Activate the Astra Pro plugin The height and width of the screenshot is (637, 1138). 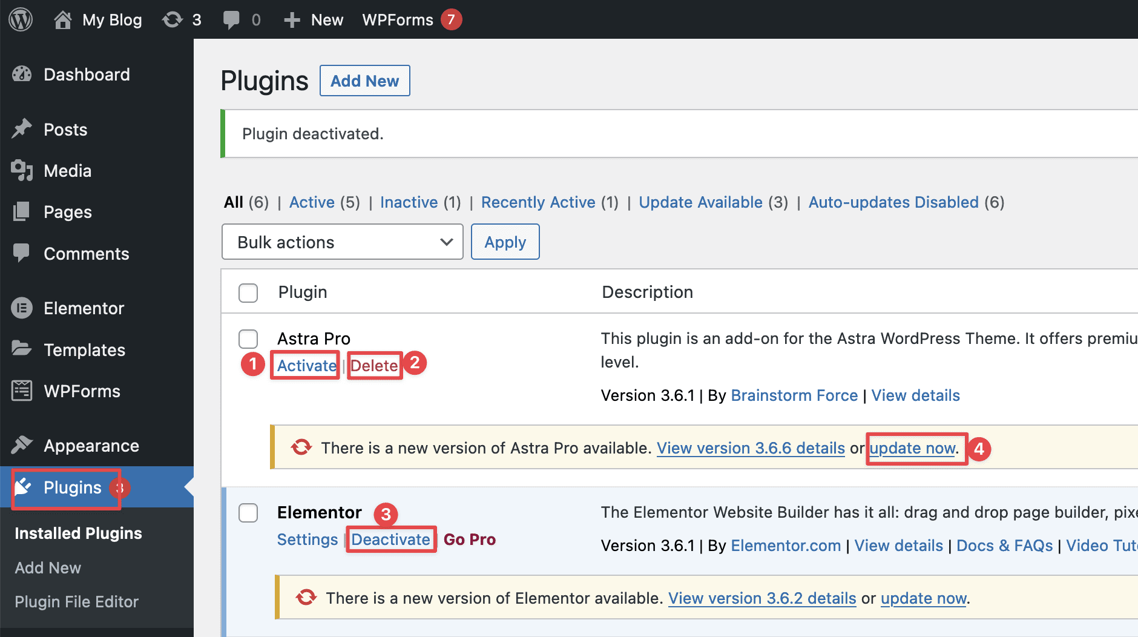coord(306,366)
